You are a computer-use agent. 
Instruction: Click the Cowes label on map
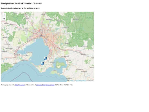click(x=54, y=70)
